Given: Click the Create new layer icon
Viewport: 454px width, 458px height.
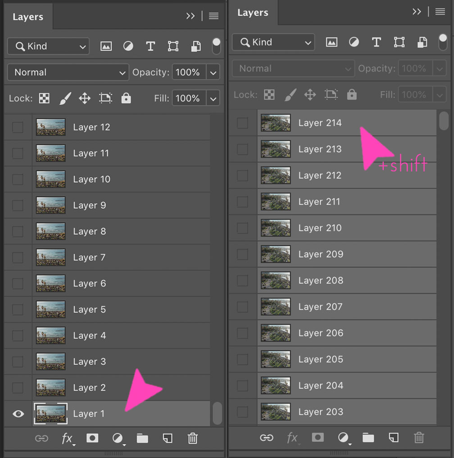Looking at the screenshot, I should tap(168, 438).
